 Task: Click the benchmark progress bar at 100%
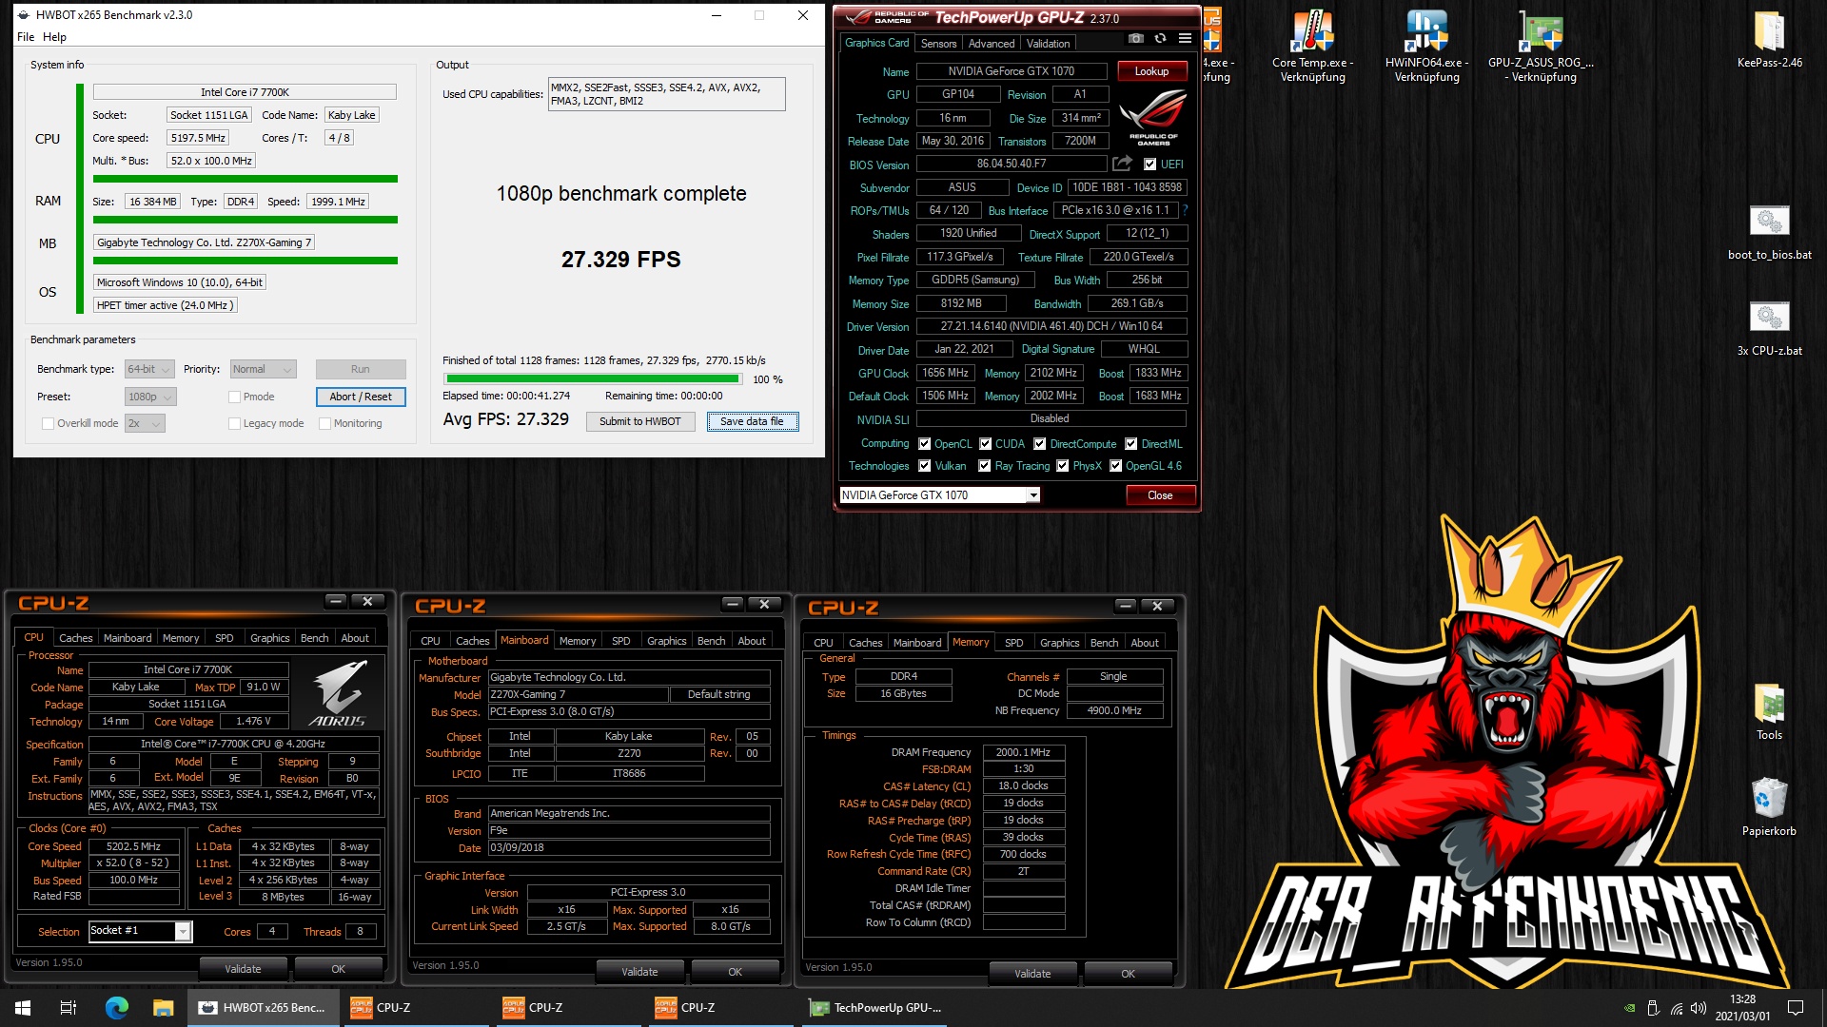tap(592, 378)
